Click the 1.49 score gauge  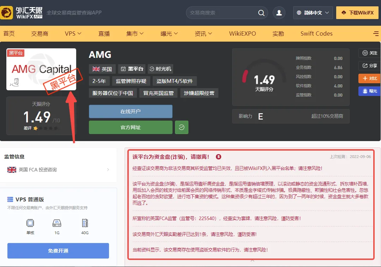(264, 77)
